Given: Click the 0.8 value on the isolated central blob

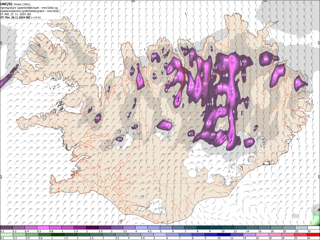Looking at the screenshot, I should tap(168, 125).
